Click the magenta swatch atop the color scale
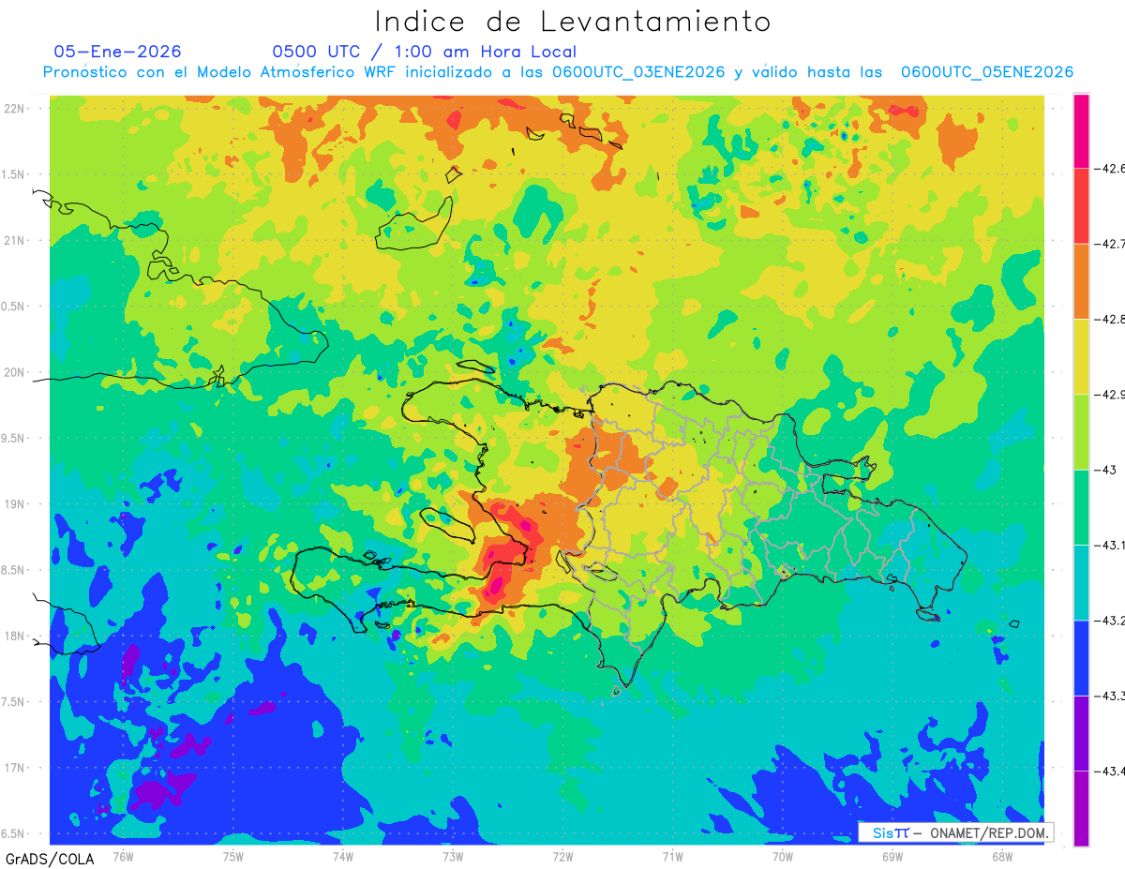Viewport: 1125px width, 869px height. coord(1081,131)
